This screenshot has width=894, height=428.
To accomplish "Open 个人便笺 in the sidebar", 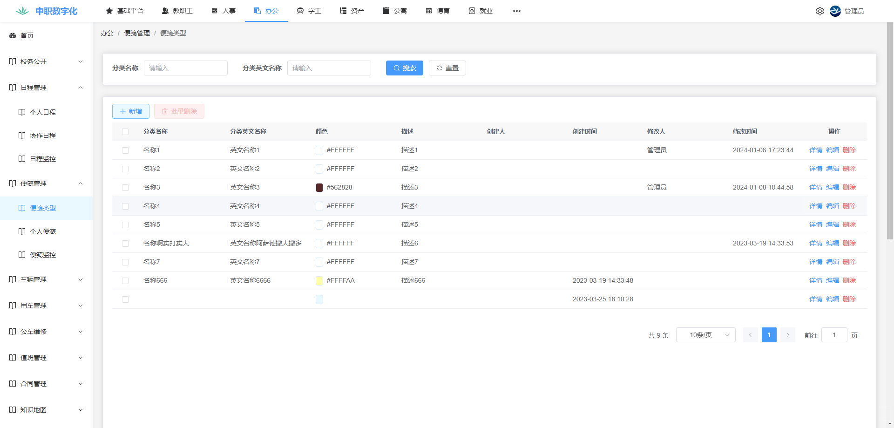I will [x=43, y=231].
